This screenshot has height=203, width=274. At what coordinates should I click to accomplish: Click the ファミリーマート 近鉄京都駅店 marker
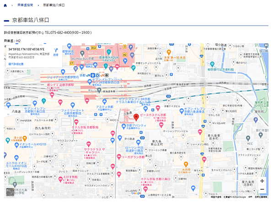click(73, 105)
